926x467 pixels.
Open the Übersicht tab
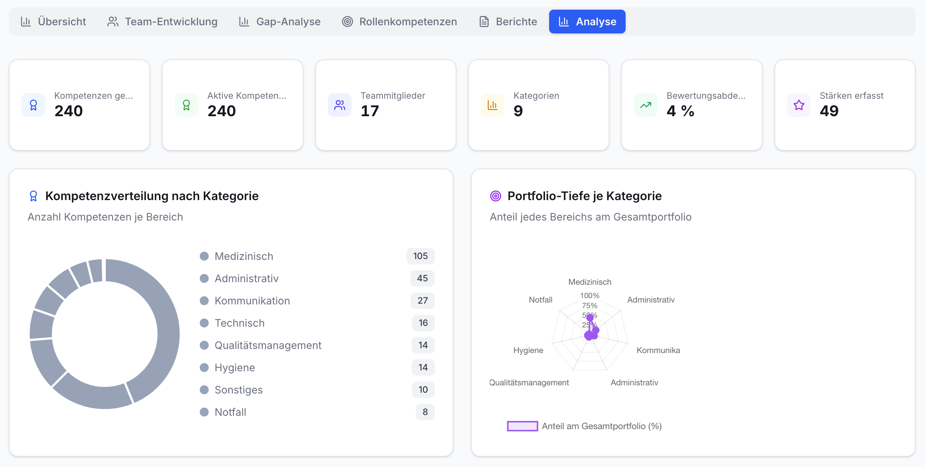click(53, 22)
